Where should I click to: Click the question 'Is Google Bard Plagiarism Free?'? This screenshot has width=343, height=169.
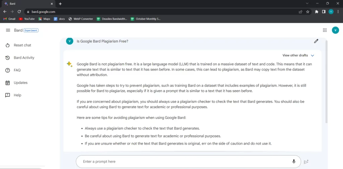[102, 41]
